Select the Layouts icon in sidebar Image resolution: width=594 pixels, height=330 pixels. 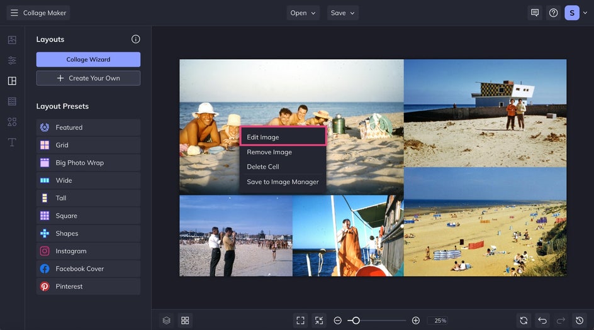coord(12,81)
